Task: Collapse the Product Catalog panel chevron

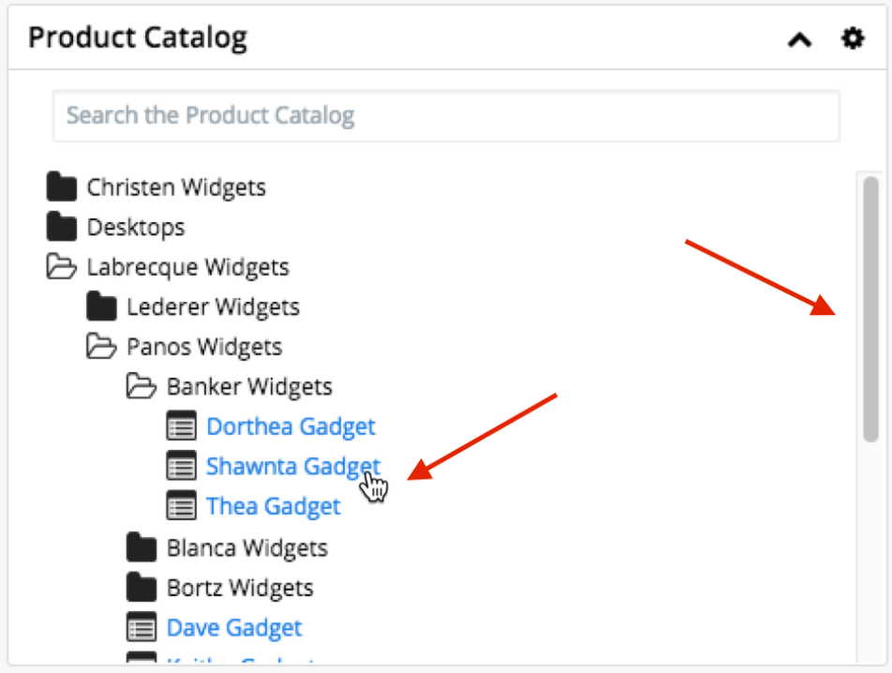Action: click(x=799, y=40)
